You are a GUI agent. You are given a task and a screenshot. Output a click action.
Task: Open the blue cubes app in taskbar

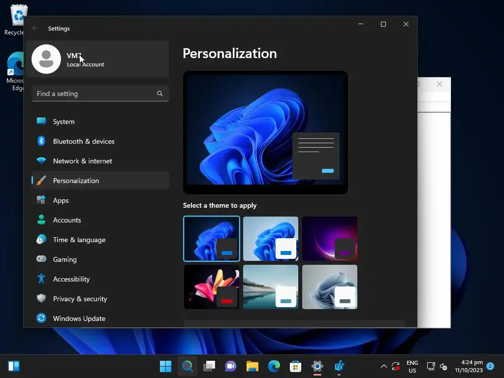pos(339,366)
